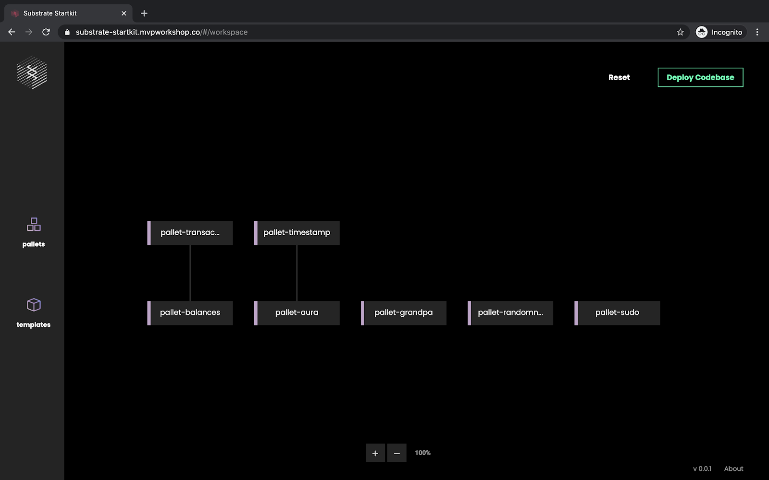
Task: Open the templates cube icon
Action: coord(34,305)
